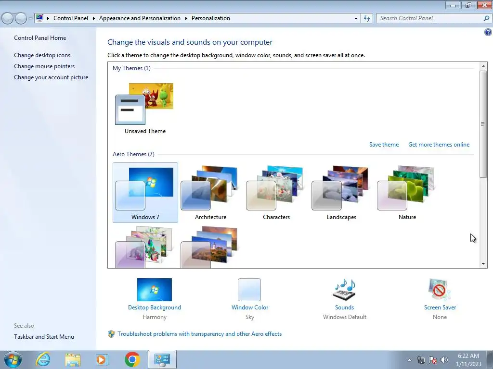493x369 pixels.
Task: Click the Action Center flag icon
Action: point(433,360)
